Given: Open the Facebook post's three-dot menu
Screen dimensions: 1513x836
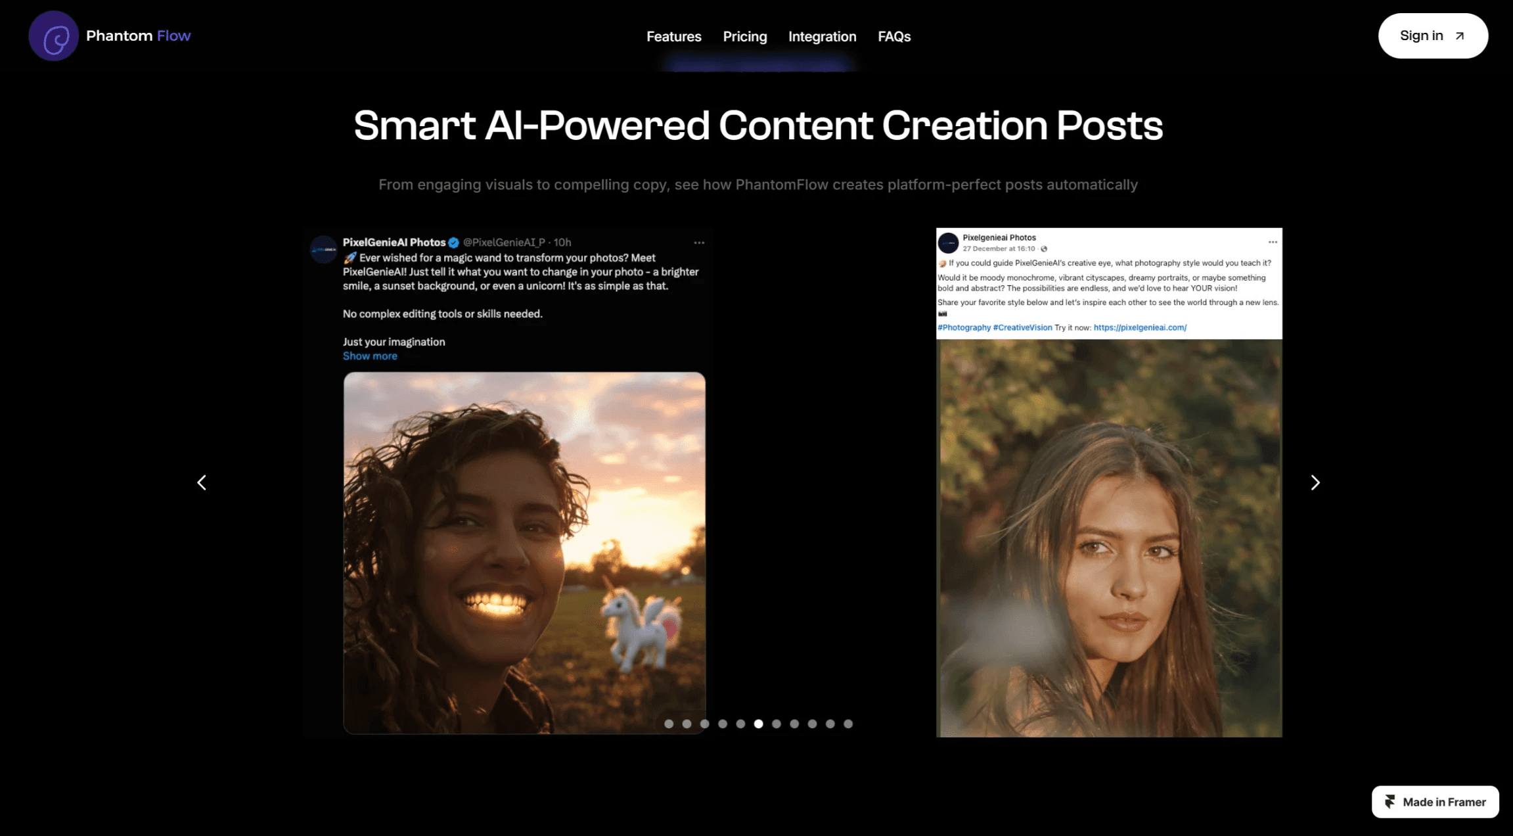Looking at the screenshot, I should pos(1273,242).
